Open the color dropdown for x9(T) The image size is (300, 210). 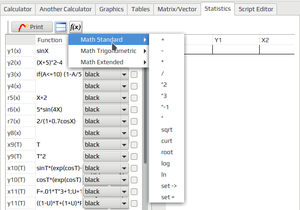tap(106, 144)
